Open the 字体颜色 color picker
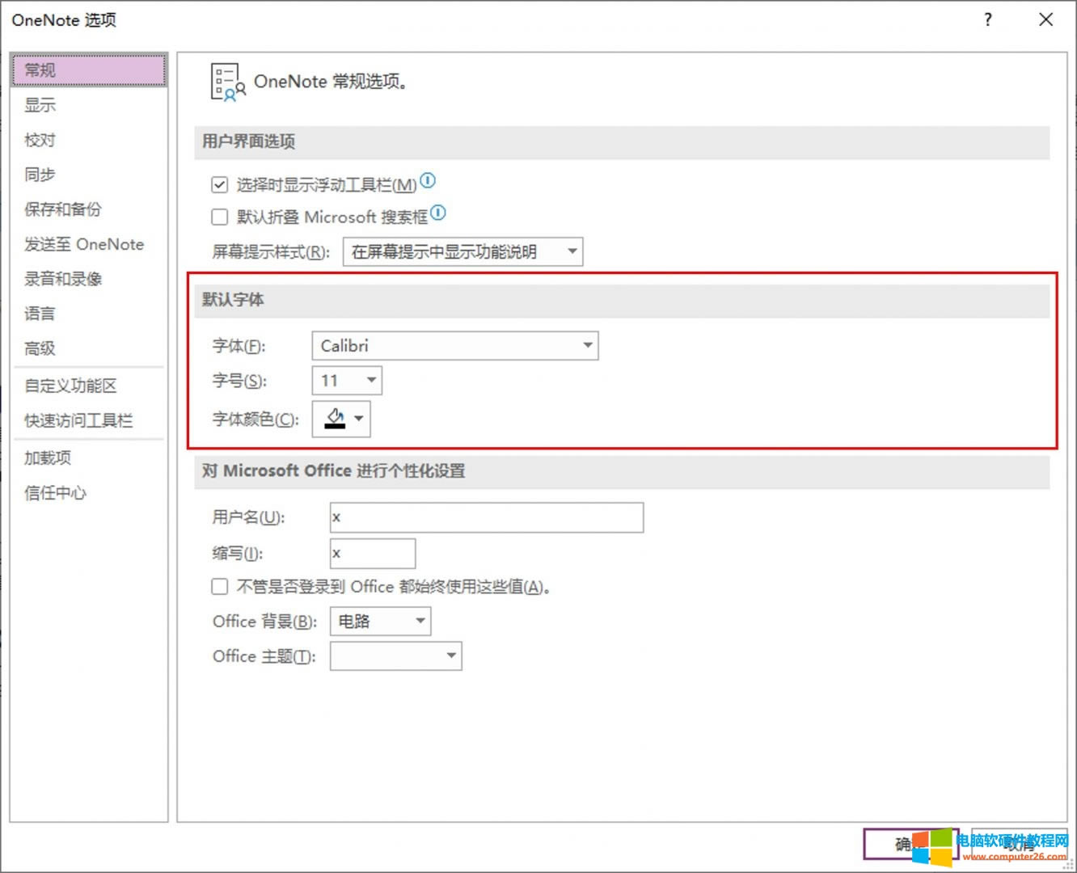Screen dimensions: 1077x873 coord(341,420)
